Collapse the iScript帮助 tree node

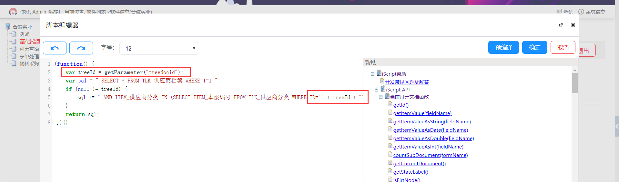(x=372, y=74)
